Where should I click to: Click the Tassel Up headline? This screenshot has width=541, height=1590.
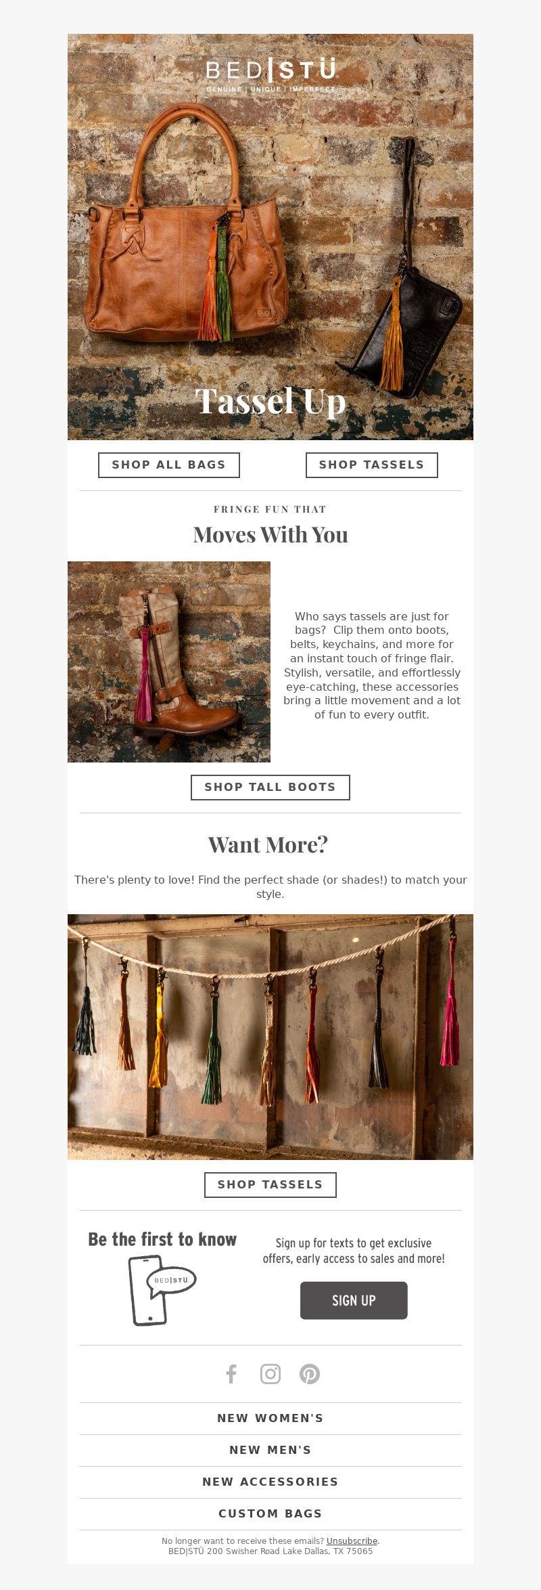pos(270,401)
